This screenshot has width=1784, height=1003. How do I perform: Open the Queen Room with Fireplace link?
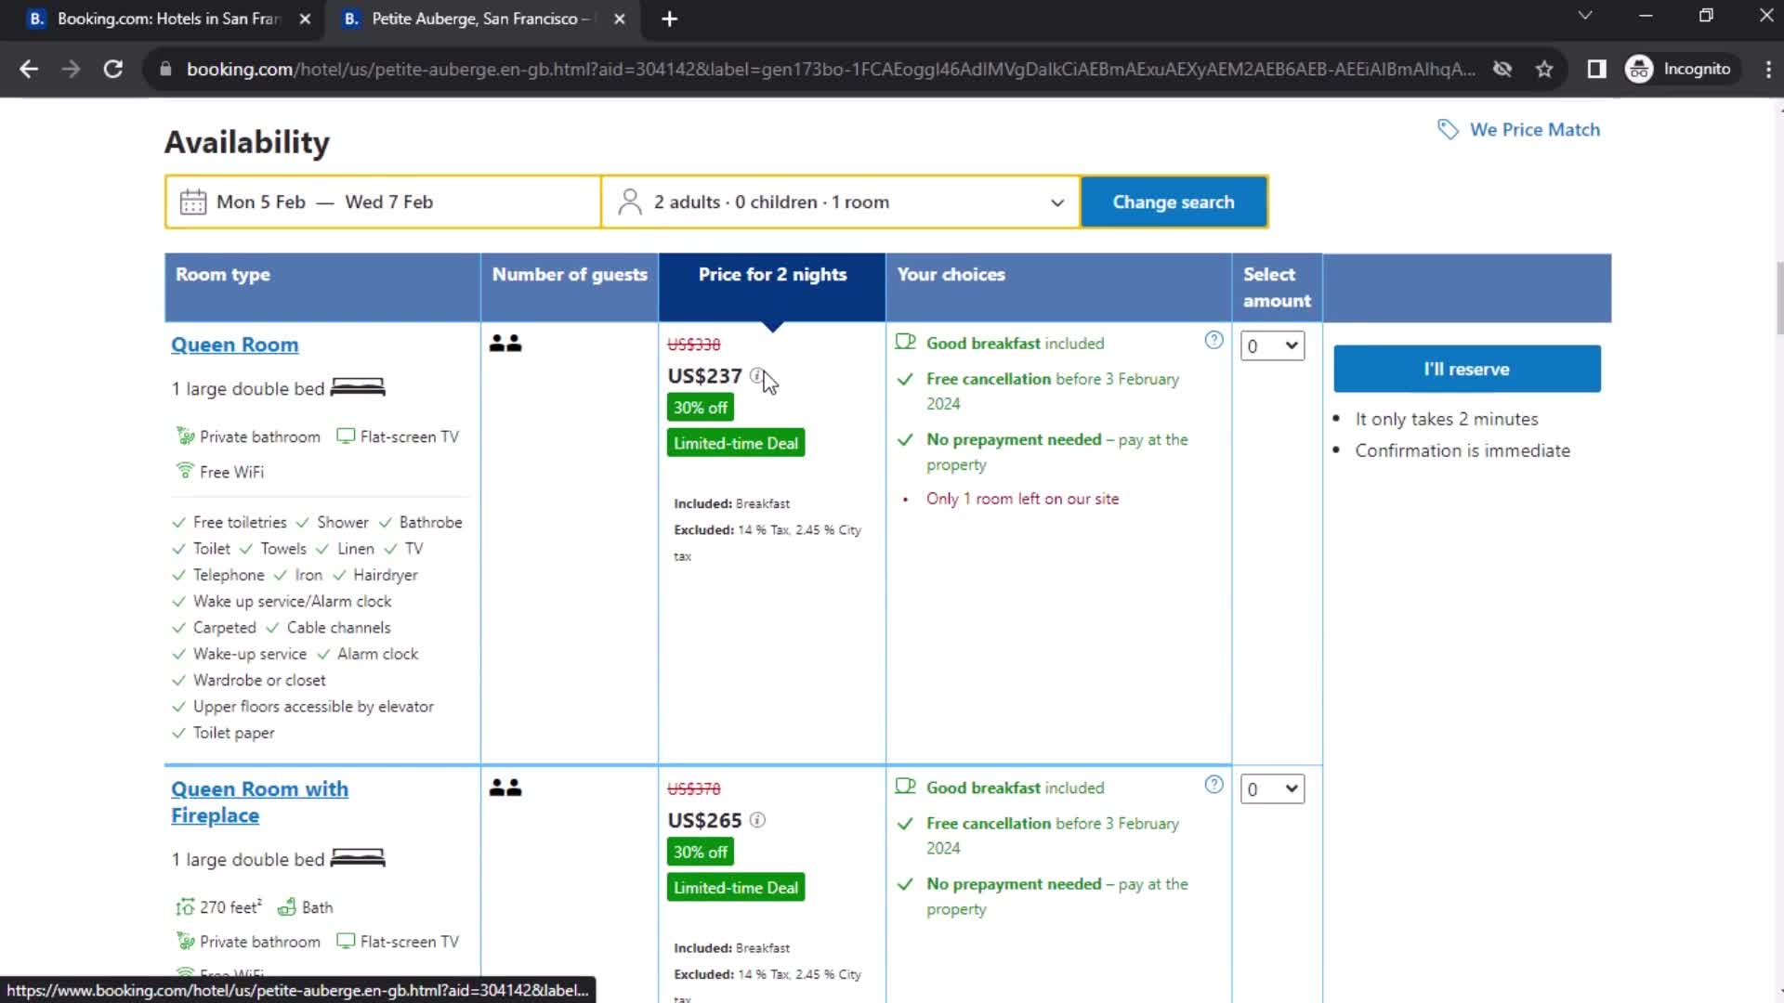261,801
